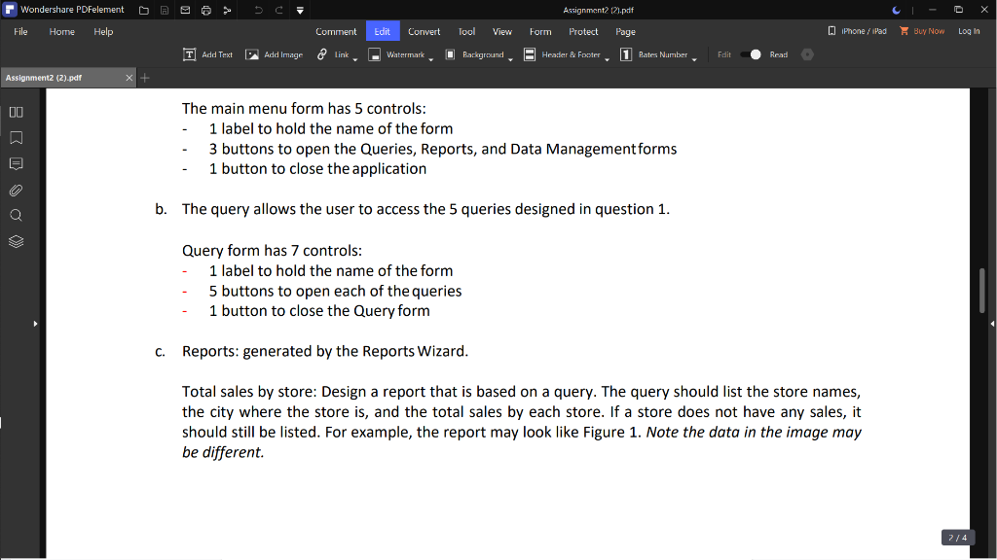Click the Open file folder icon

pos(144,10)
